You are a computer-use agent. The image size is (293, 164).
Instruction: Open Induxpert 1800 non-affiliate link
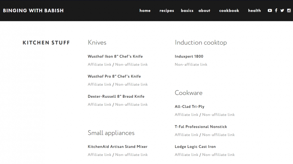coord(191,64)
